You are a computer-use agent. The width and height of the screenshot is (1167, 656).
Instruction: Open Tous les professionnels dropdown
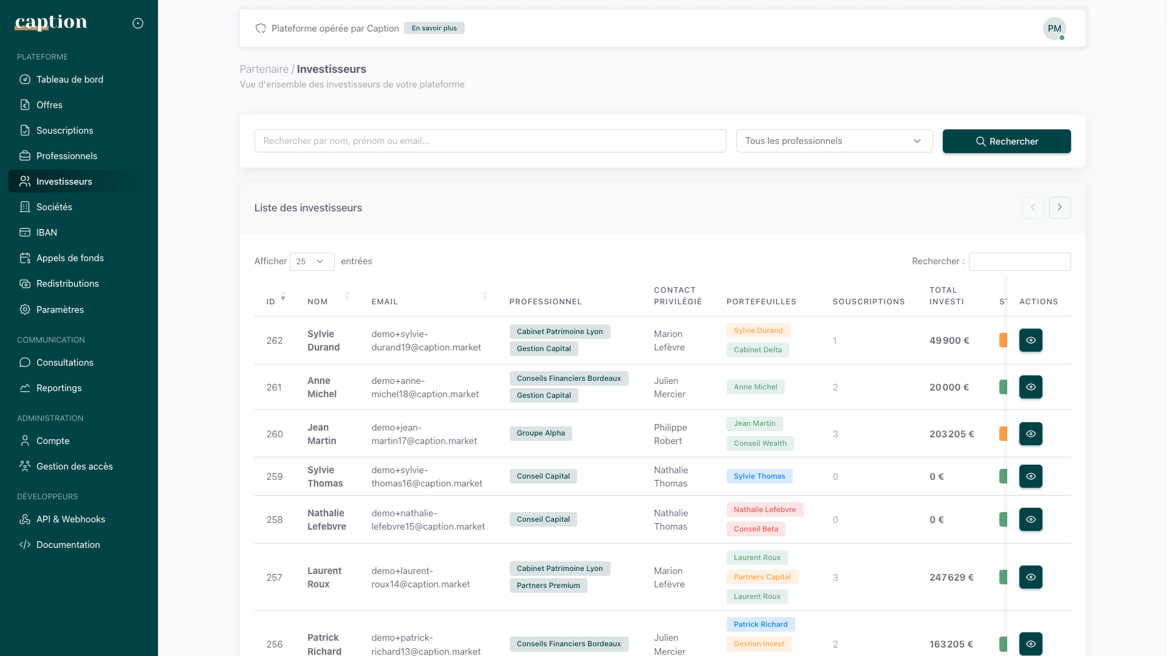[x=833, y=141]
